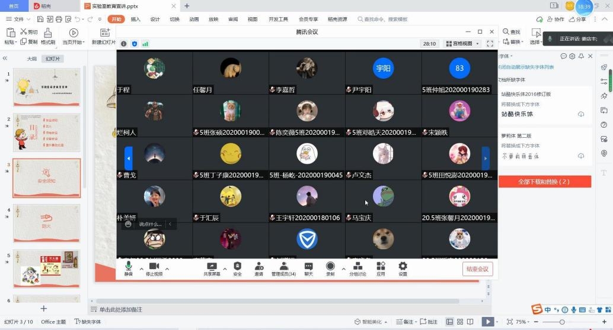Switch to the 插入 ribbon tab
Image resolution: width=613 pixels, height=330 pixels.
[x=136, y=19]
